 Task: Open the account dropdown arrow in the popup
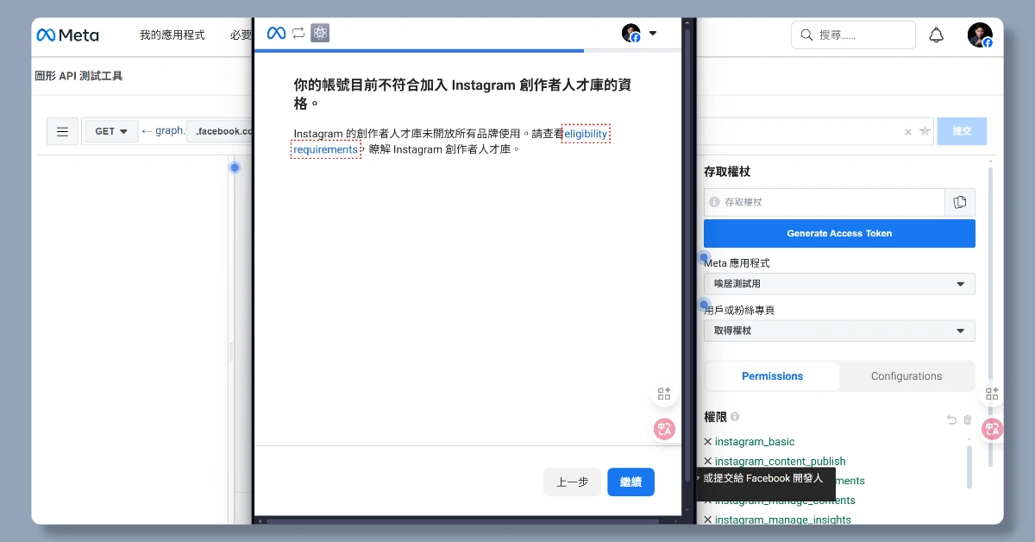652,33
